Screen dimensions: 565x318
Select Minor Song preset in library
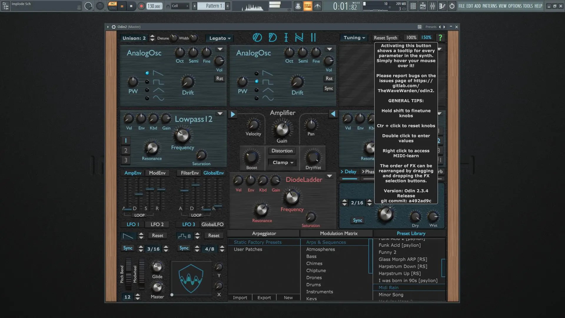(x=391, y=295)
